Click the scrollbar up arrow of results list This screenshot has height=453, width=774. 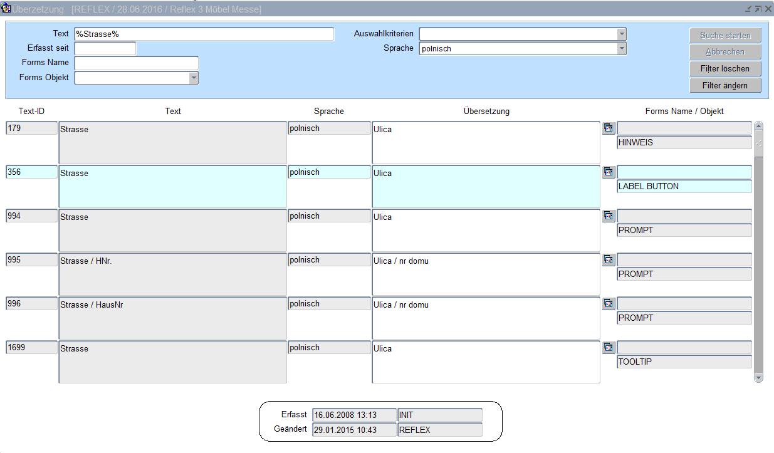[758, 126]
